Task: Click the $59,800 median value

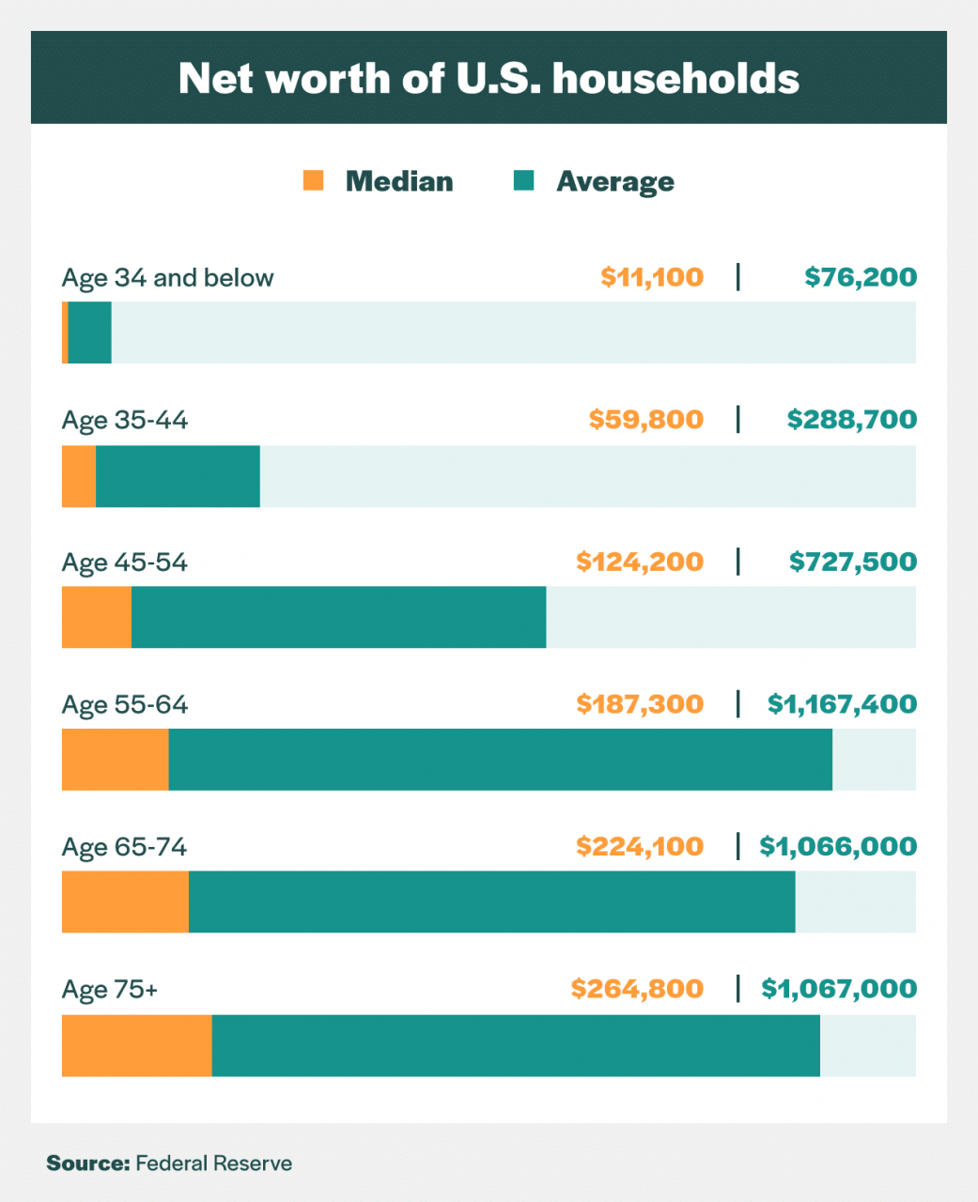Action: coord(646,419)
